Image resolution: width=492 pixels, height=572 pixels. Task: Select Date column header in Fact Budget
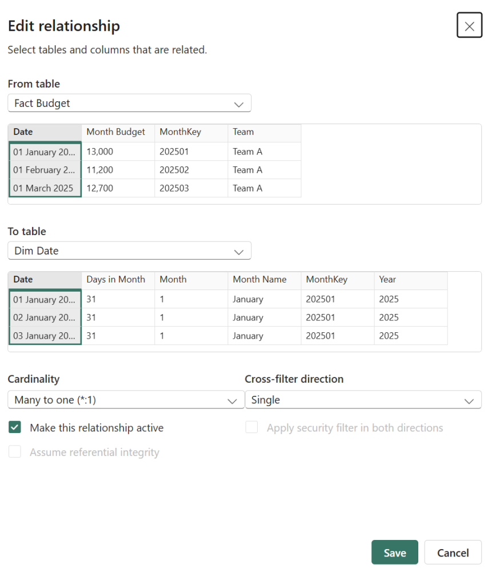pyautogui.click(x=45, y=132)
